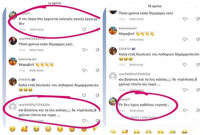Tap the heart on the left STRATIS comment
The width and height of the screenshot is (203, 135).
coord(84,95)
